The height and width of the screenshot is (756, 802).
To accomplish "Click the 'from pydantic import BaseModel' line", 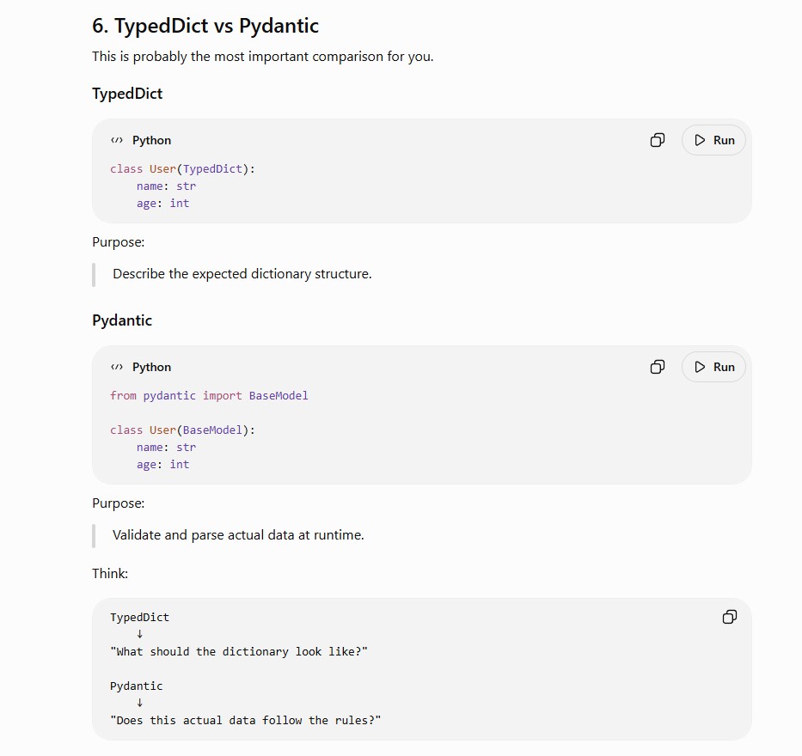I will [x=209, y=396].
